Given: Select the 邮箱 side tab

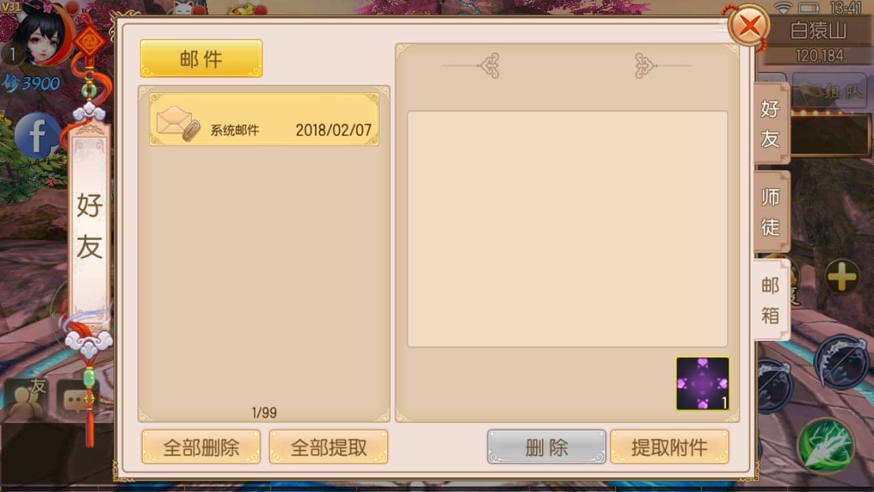Looking at the screenshot, I should [771, 300].
